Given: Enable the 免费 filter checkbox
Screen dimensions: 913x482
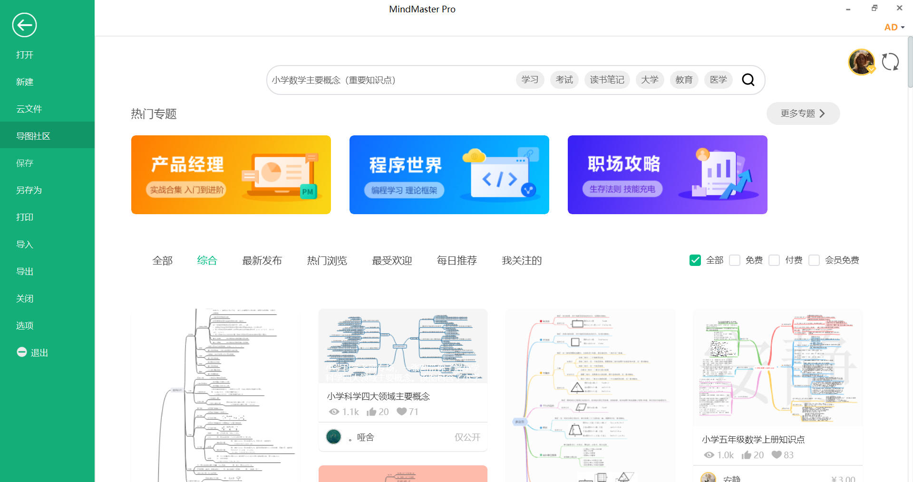Looking at the screenshot, I should 735,260.
